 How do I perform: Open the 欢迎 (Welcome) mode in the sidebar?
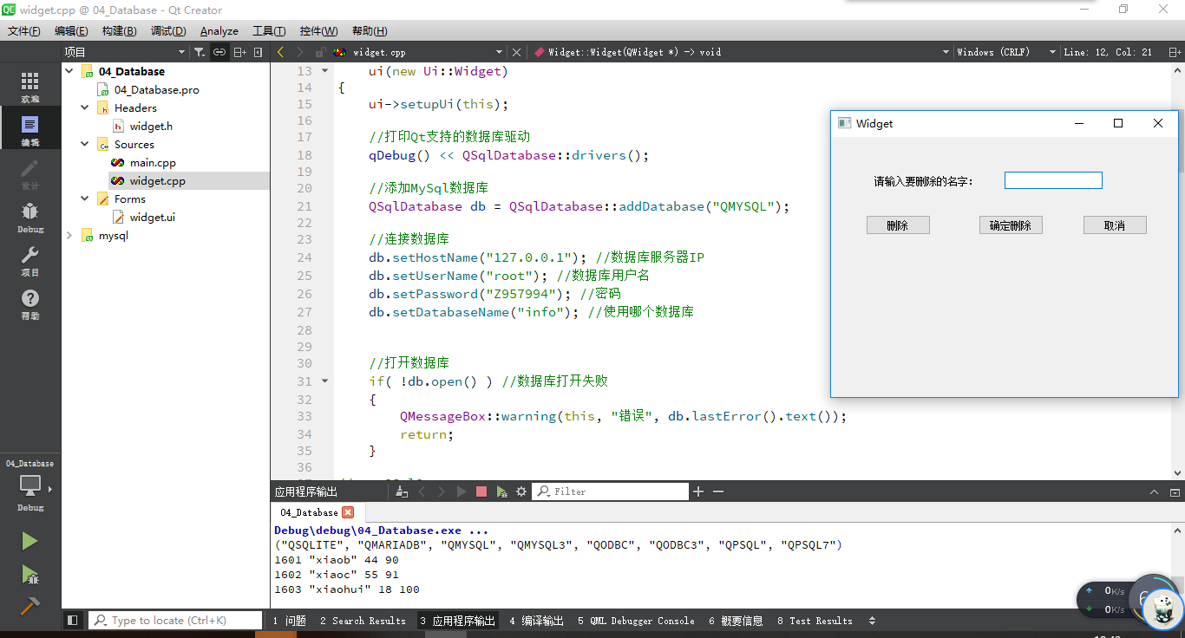(30, 87)
